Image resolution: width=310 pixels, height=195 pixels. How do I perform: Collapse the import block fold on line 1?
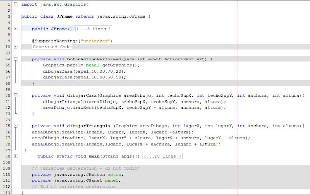pos(15,4)
